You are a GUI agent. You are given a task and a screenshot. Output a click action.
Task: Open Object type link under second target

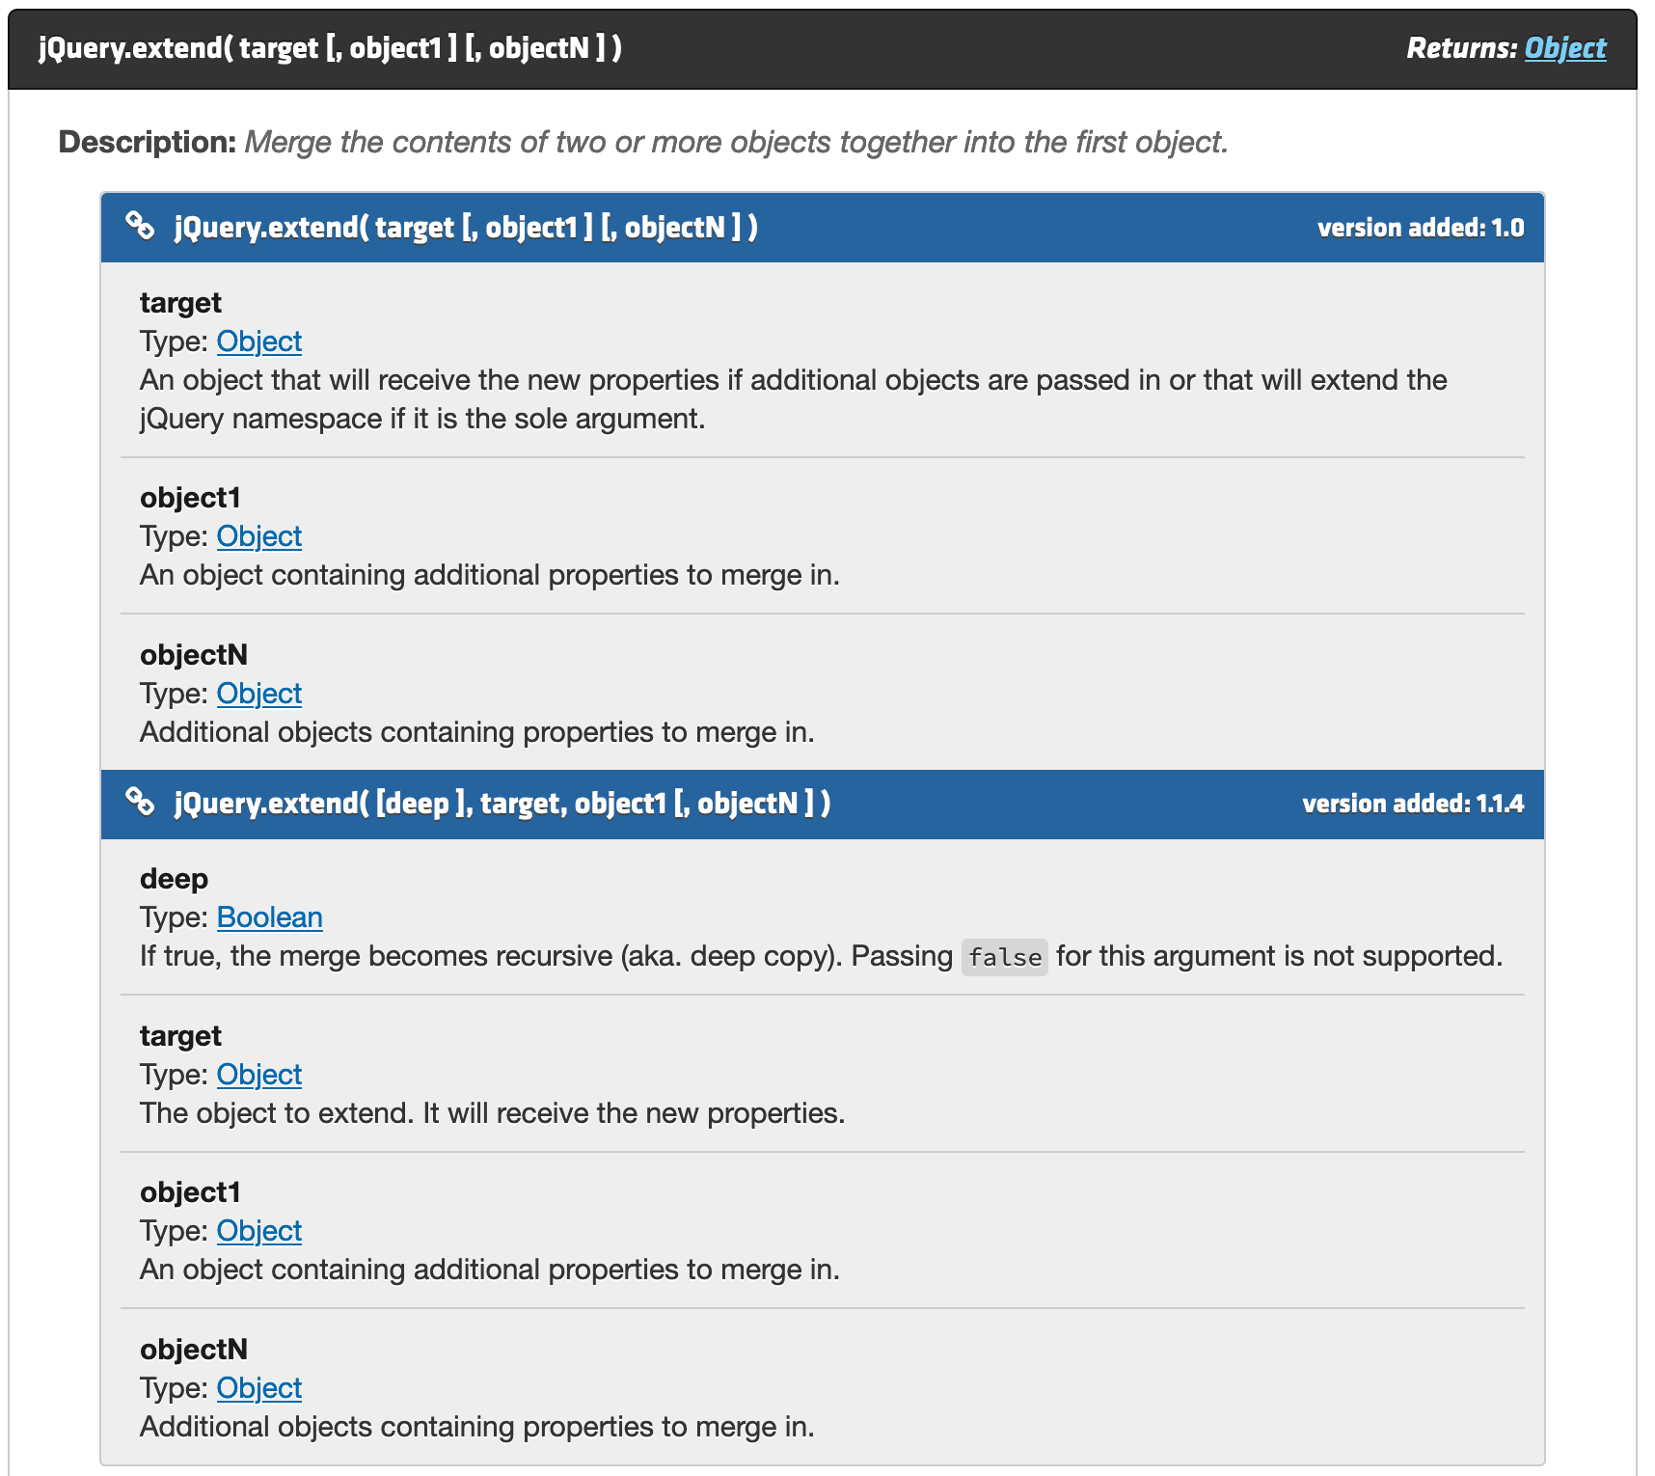[x=259, y=1075]
